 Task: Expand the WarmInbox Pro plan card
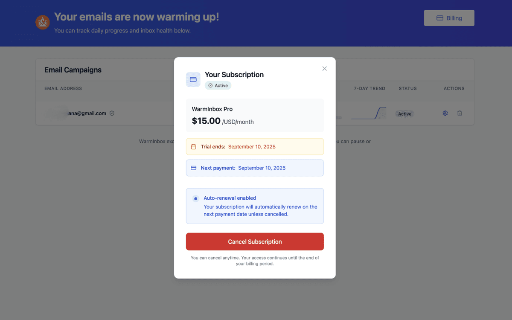(x=255, y=115)
